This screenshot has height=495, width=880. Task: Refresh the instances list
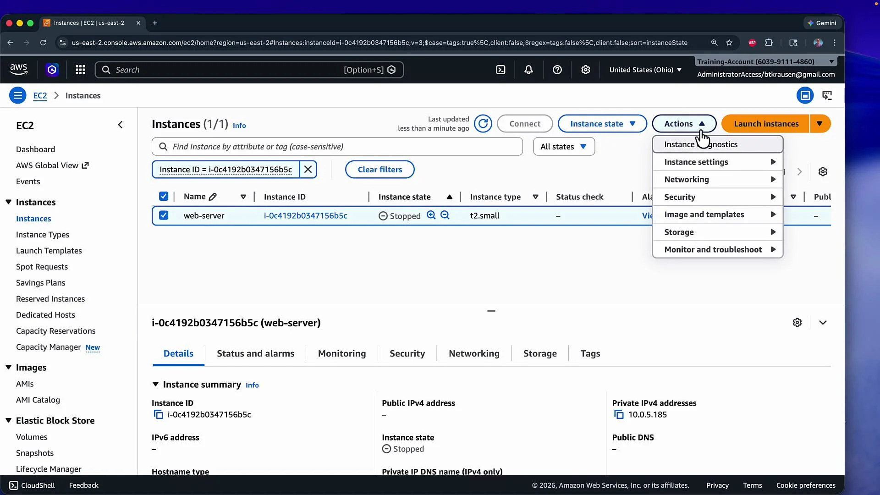(483, 124)
